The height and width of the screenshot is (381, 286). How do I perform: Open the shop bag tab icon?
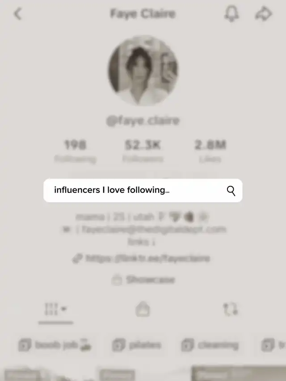[143, 309]
